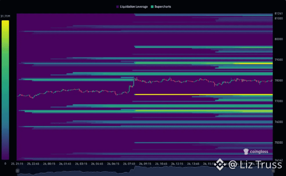Click the 76000 price axis label

coord(278,122)
